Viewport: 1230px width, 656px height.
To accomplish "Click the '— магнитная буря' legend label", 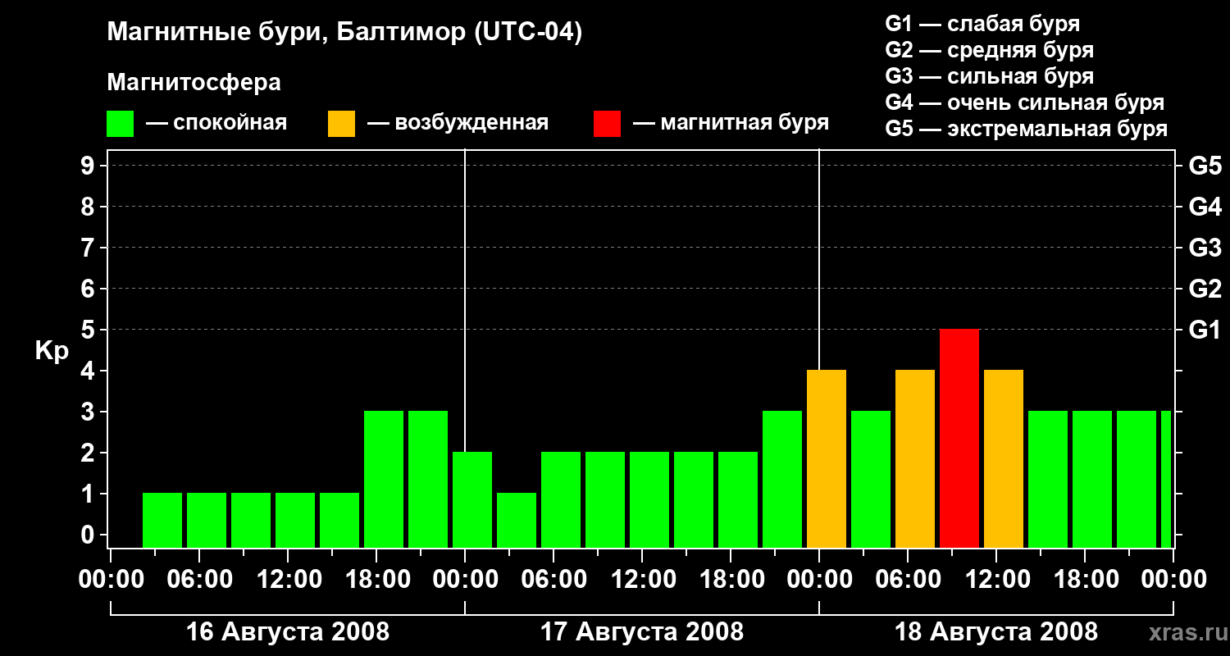I will (731, 123).
